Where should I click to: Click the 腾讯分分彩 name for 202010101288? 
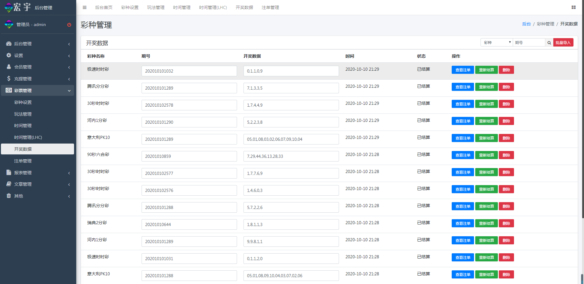click(x=98, y=206)
